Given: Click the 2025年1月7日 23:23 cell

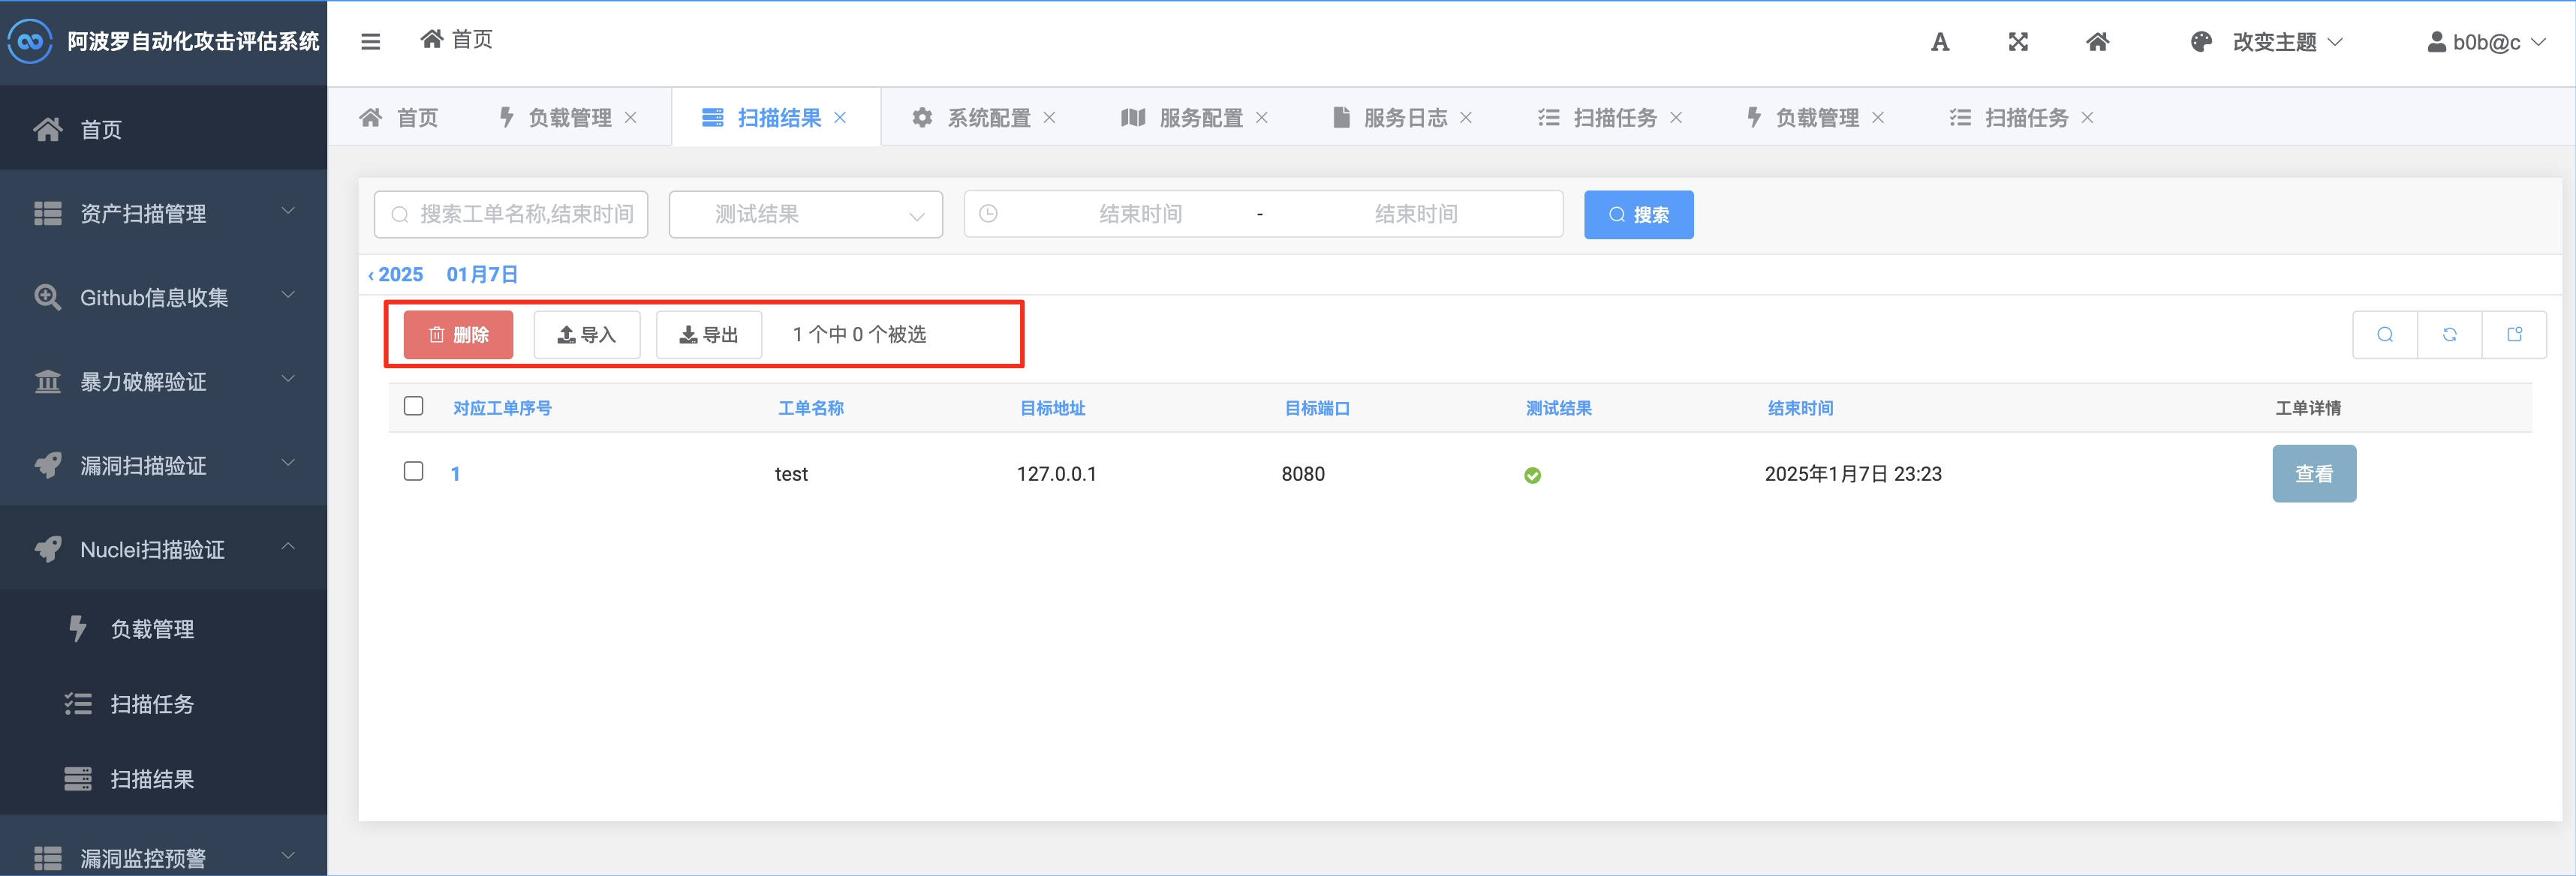Looking at the screenshot, I should (1853, 475).
